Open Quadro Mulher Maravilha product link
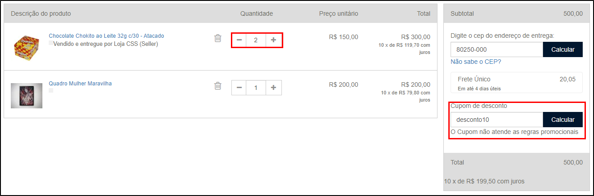 pos(80,84)
